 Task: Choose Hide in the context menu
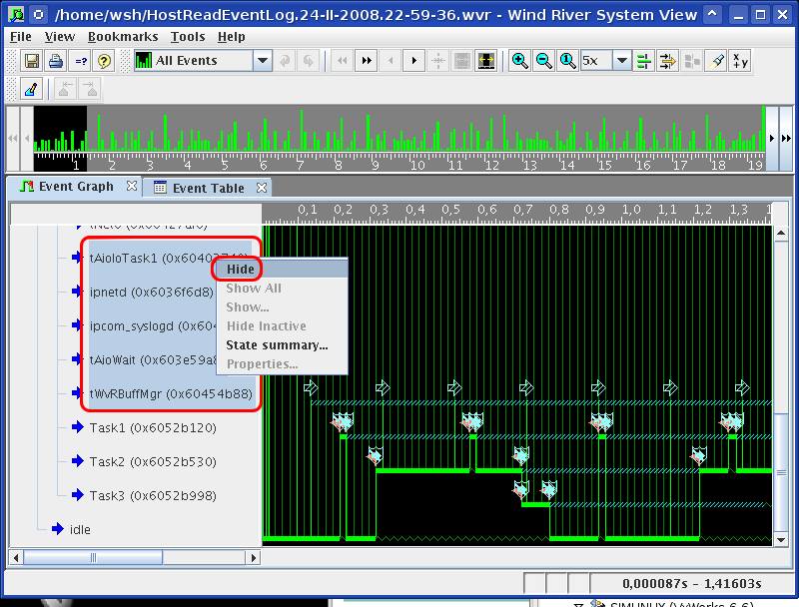[x=282, y=269]
